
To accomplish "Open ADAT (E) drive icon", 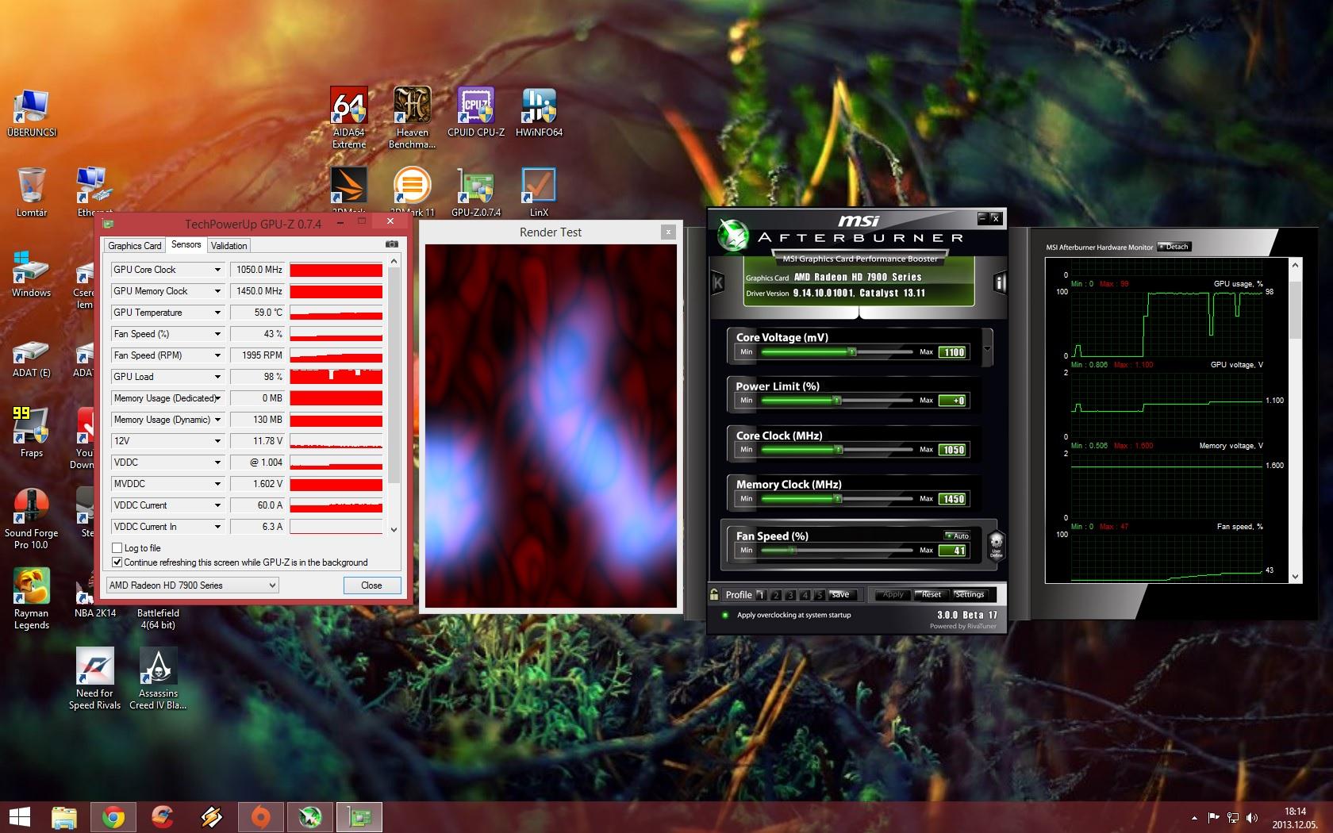I will coord(32,359).
